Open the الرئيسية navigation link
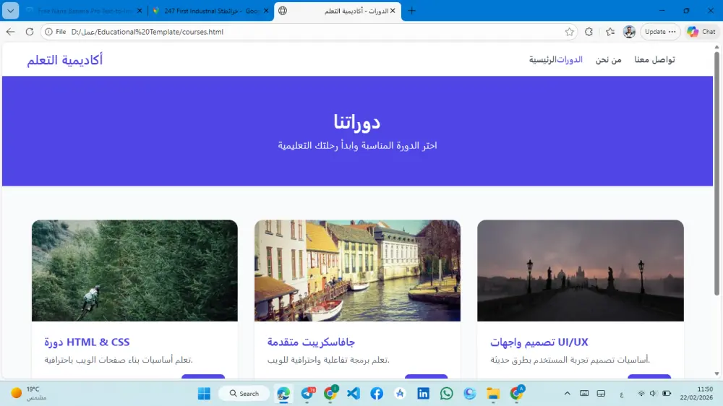 [x=543, y=60]
